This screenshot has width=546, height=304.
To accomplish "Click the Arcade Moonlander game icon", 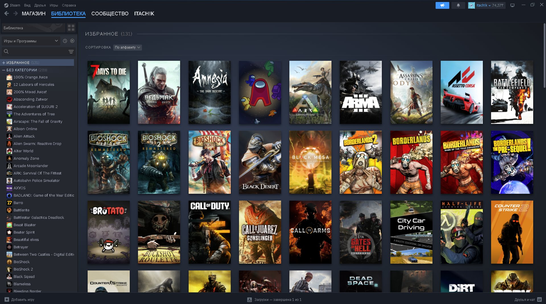I will [9, 166].
